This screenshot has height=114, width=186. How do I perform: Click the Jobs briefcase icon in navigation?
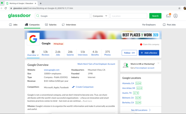(x=10, y=25)
